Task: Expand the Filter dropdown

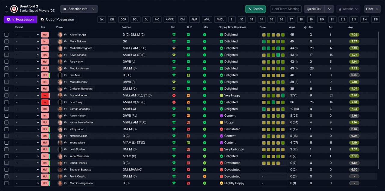Action: click(372, 9)
